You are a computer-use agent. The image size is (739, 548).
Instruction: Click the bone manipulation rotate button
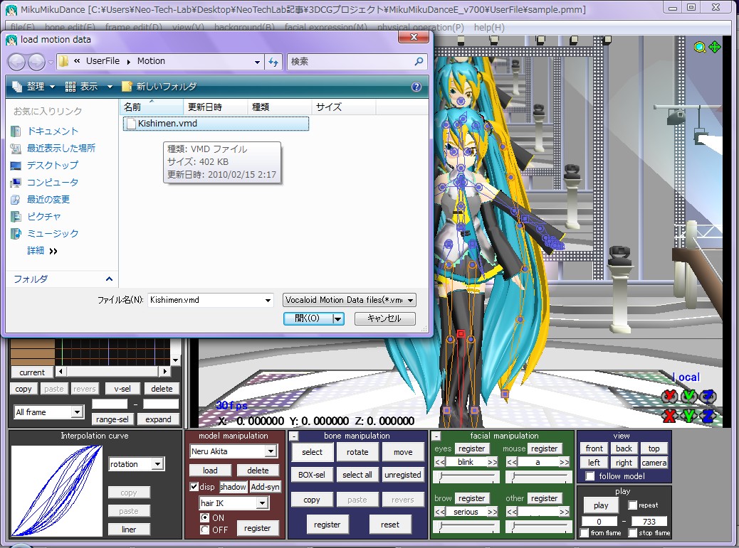coord(357,452)
